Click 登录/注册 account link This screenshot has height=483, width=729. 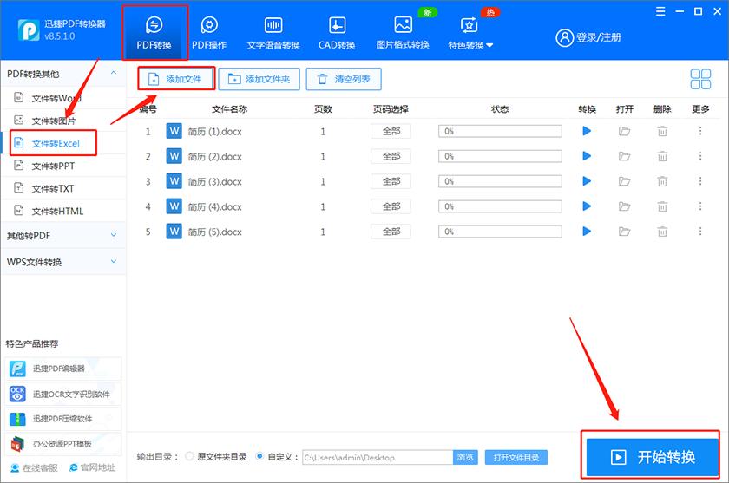point(588,37)
